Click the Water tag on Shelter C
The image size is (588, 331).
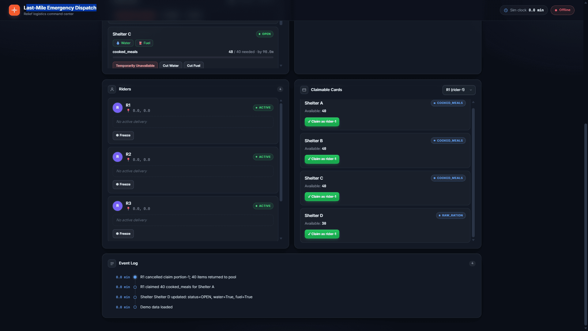[x=123, y=43]
